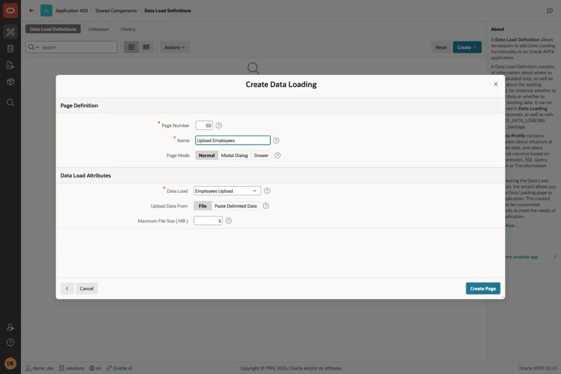
Task: Go back with the header arrow
Action: coord(31,10)
